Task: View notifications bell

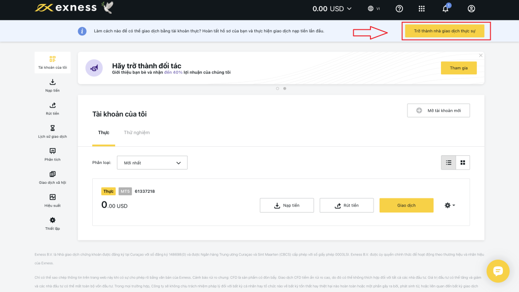Action: point(446,8)
